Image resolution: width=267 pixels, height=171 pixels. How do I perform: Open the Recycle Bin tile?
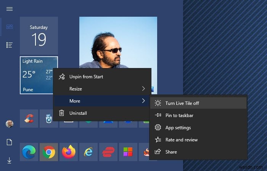pyautogui.click(x=49, y=119)
